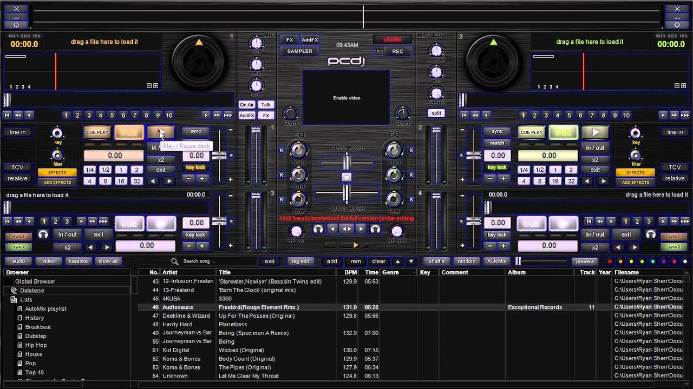Select the House list

pyautogui.click(x=34, y=354)
